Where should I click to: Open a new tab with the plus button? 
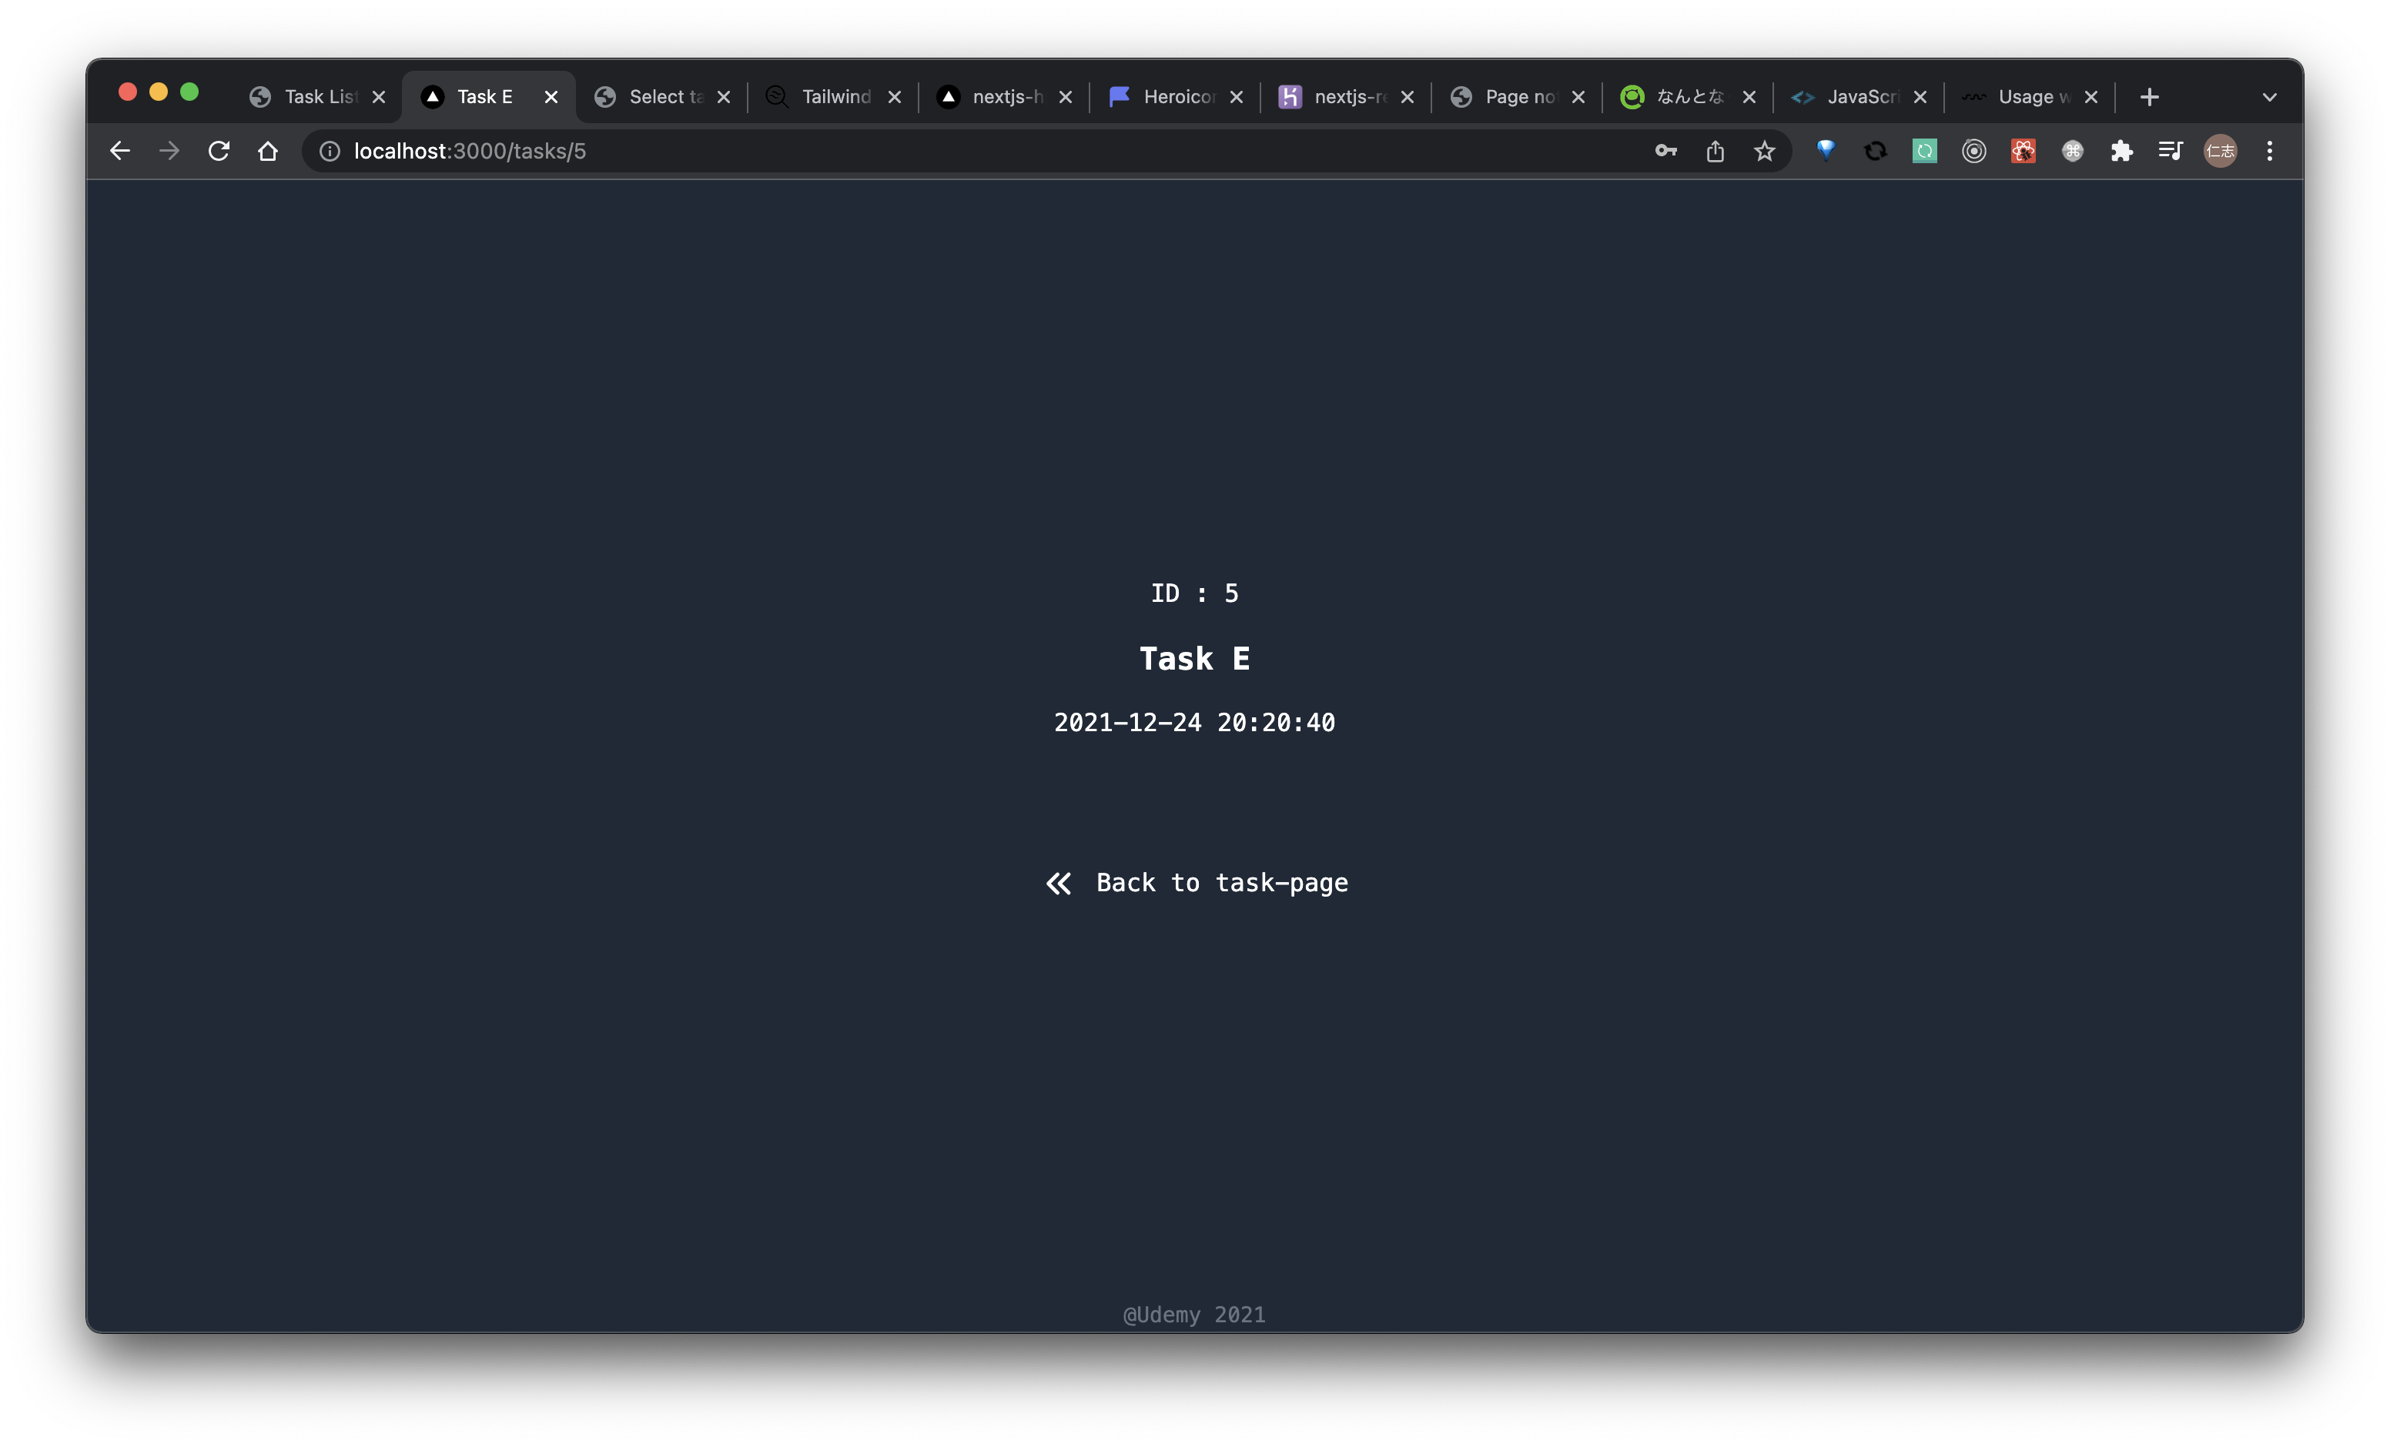coord(2148,96)
